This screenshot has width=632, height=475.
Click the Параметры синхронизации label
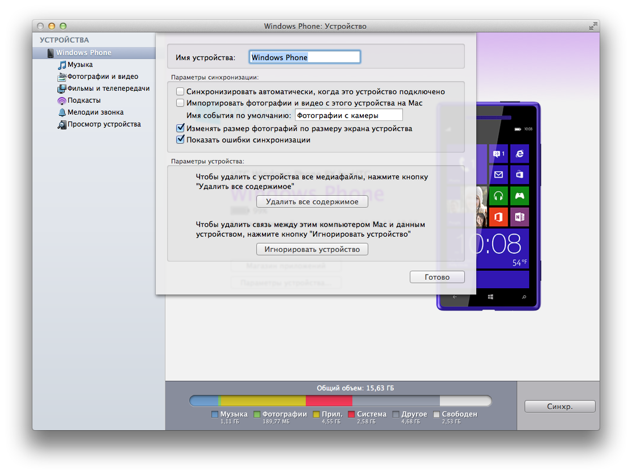point(215,77)
